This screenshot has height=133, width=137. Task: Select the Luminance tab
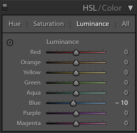[93, 24]
